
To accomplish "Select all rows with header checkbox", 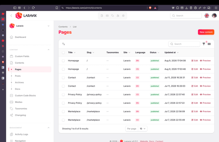I will click(63, 53).
